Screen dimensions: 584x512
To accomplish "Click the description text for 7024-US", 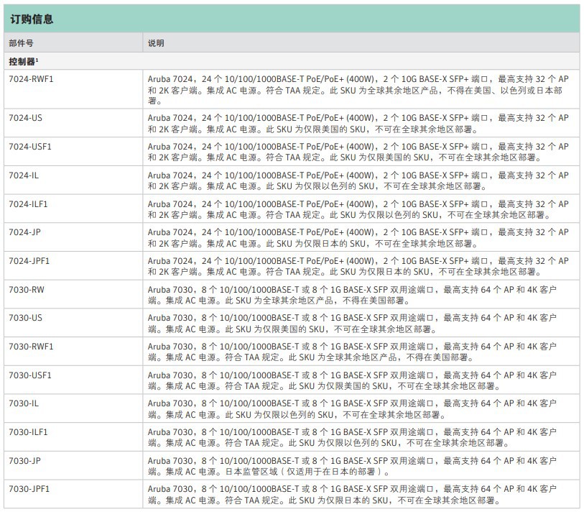I will point(358,124).
